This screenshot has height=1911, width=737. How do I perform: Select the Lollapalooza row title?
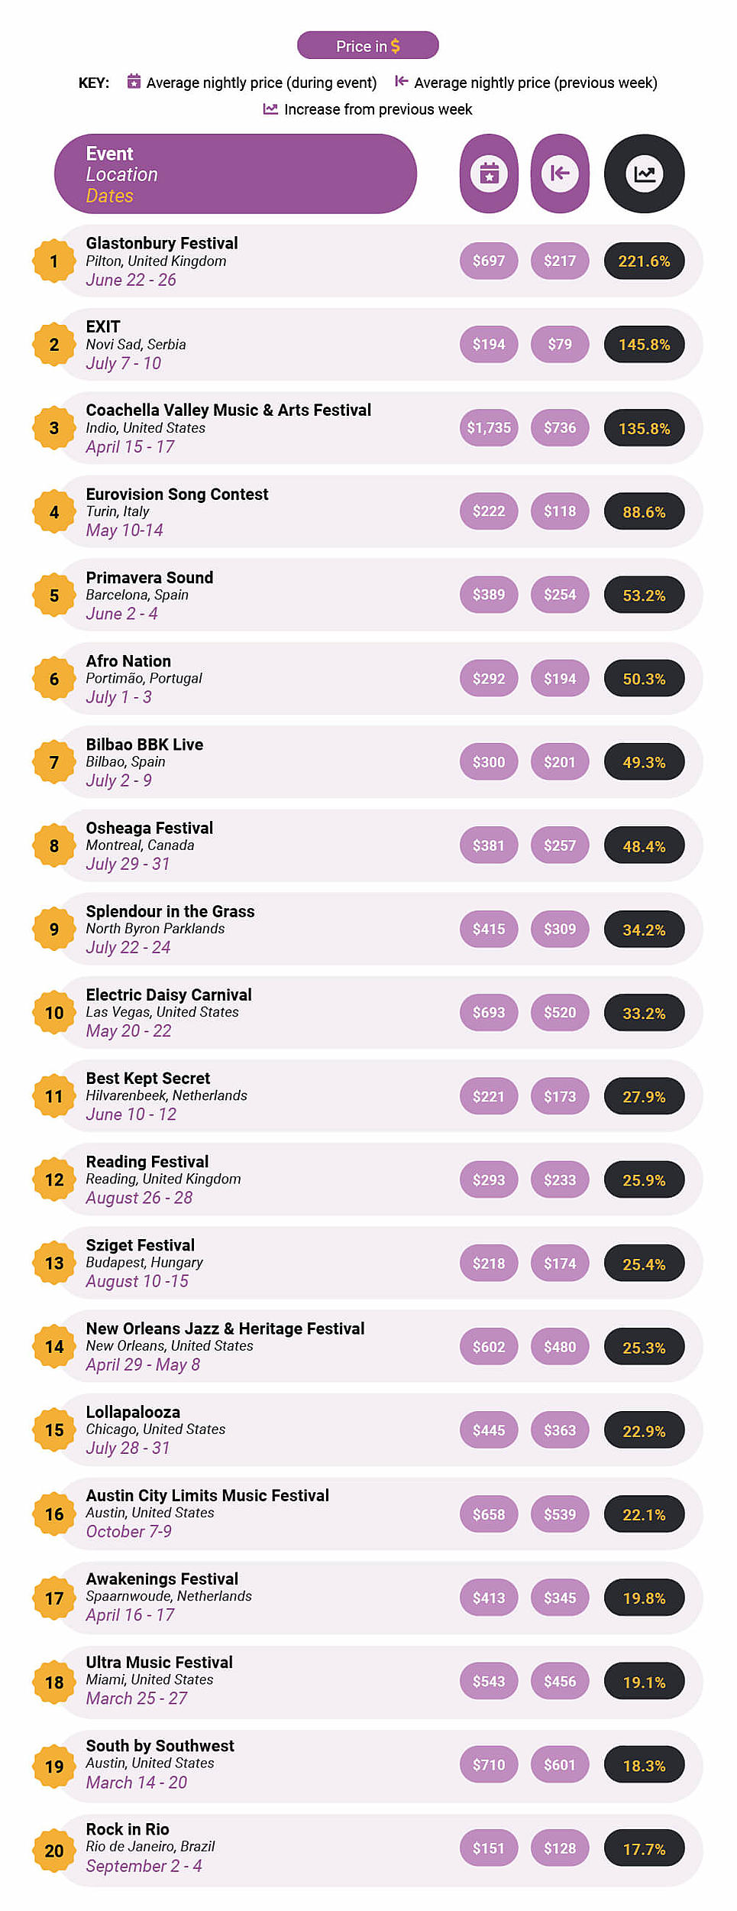[x=133, y=1412]
